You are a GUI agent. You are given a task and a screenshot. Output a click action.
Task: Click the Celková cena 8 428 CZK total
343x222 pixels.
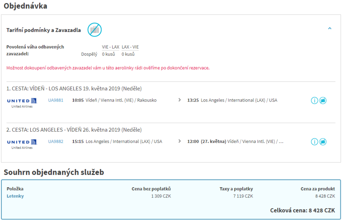302,210
